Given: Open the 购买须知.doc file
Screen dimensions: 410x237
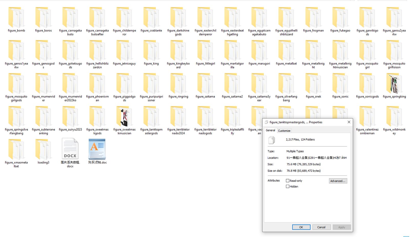Looking at the screenshot, I should [x=97, y=149].
